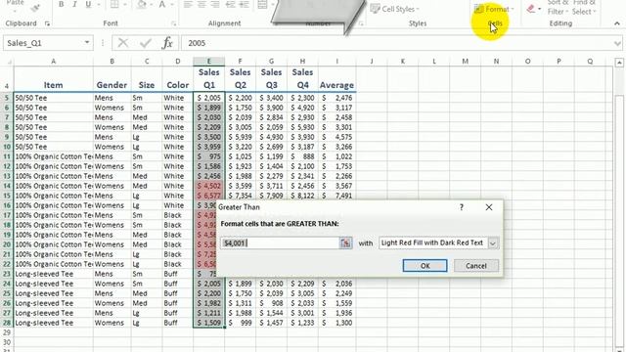Open the Find & Select dropdown
Image resolution: width=626 pixels, height=352 pixels.
(584, 7)
